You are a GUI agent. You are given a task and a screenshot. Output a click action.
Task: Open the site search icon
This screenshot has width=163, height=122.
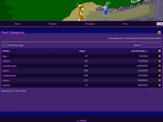158,24
